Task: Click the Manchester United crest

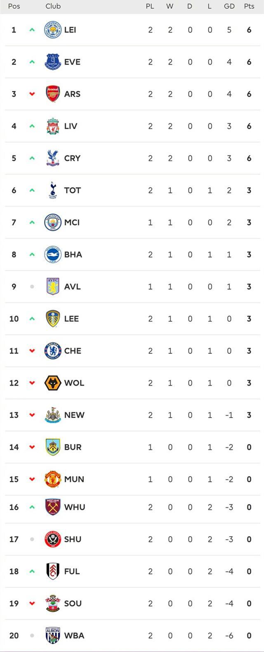Action: pos(53,479)
